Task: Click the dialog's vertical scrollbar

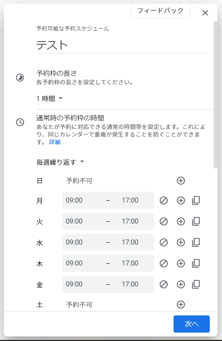Action: coord(216,95)
